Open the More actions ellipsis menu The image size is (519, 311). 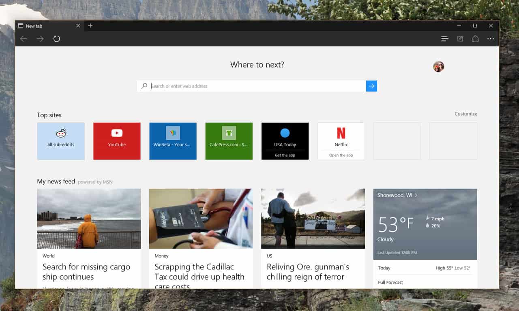coord(491,39)
